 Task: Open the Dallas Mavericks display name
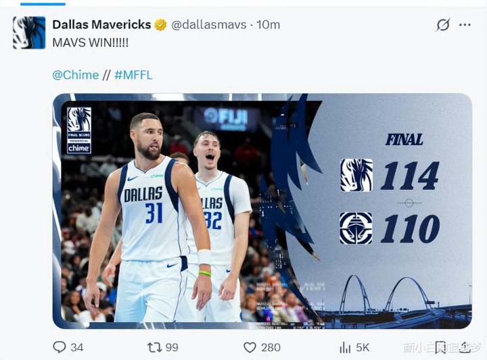(101, 24)
